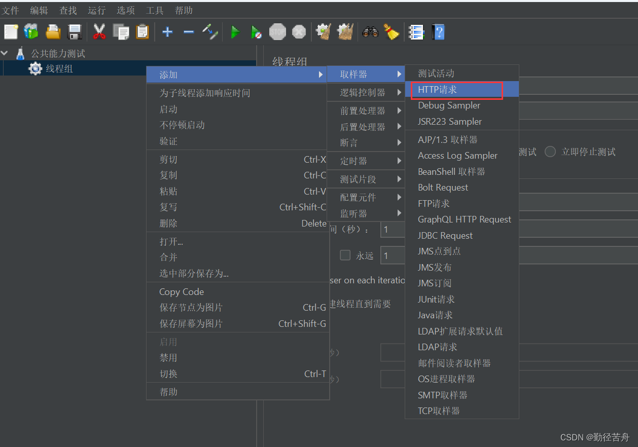The width and height of the screenshot is (638, 447).
Task: Select the 立即停止测试 radio button
Action: coord(550,152)
